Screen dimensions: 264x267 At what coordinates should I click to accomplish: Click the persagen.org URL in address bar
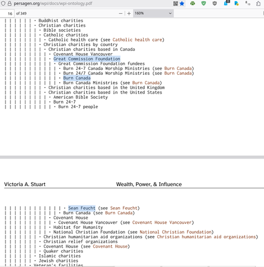[x=53, y=3]
